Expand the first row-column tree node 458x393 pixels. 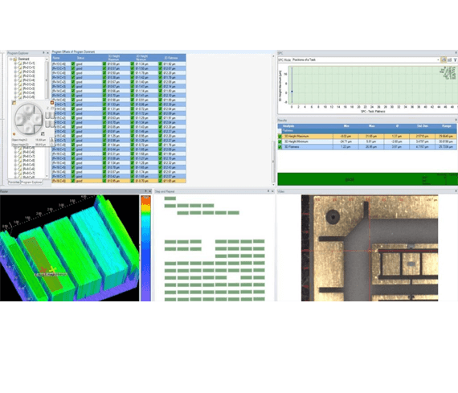[x=15, y=63]
